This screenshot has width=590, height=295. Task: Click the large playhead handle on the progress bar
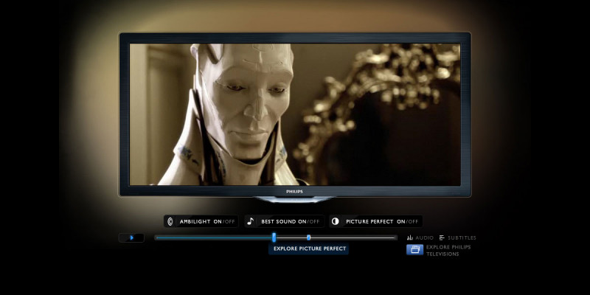click(x=274, y=237)
